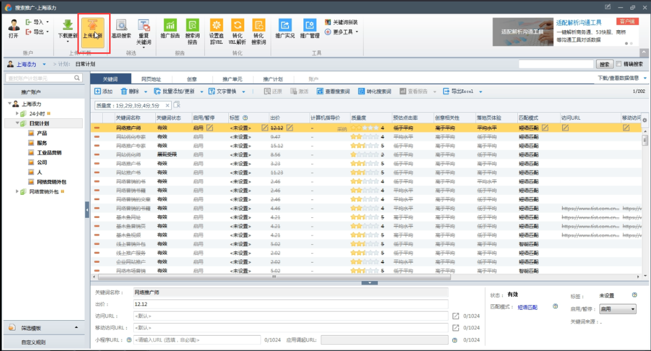Open the 启用/暂停 combo box

pyautogui.click(x=618, y=309)
